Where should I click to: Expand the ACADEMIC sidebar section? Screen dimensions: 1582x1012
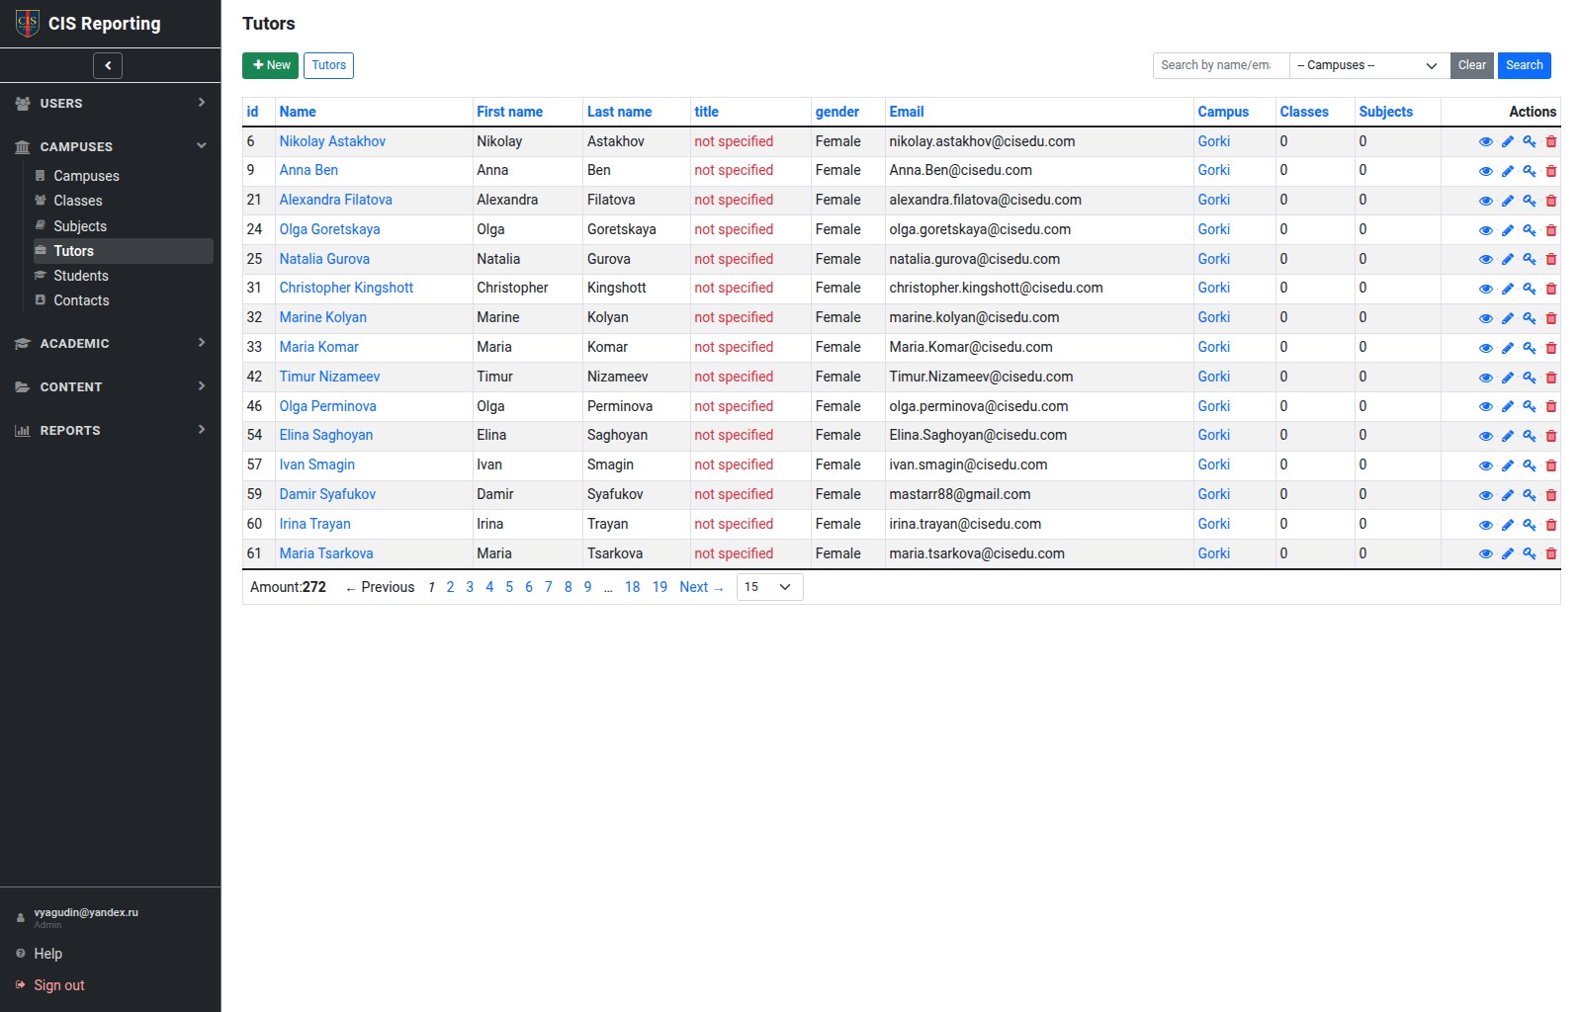(x=111, y=343)
